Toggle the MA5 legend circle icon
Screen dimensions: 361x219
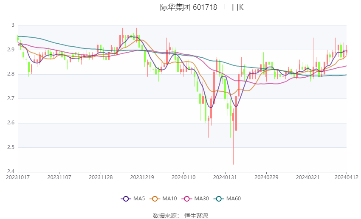coord(126,199)
